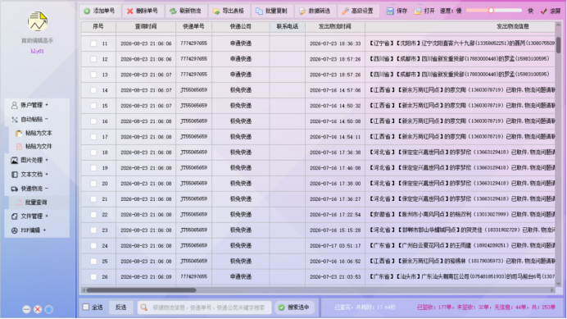Click row 16 company cell 极兔快递
Screen dimensions: 567x319
coord(241,121)
